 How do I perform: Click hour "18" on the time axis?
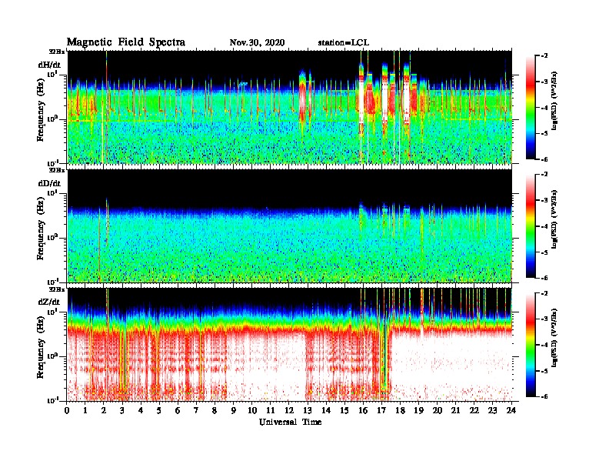[400, 410]
